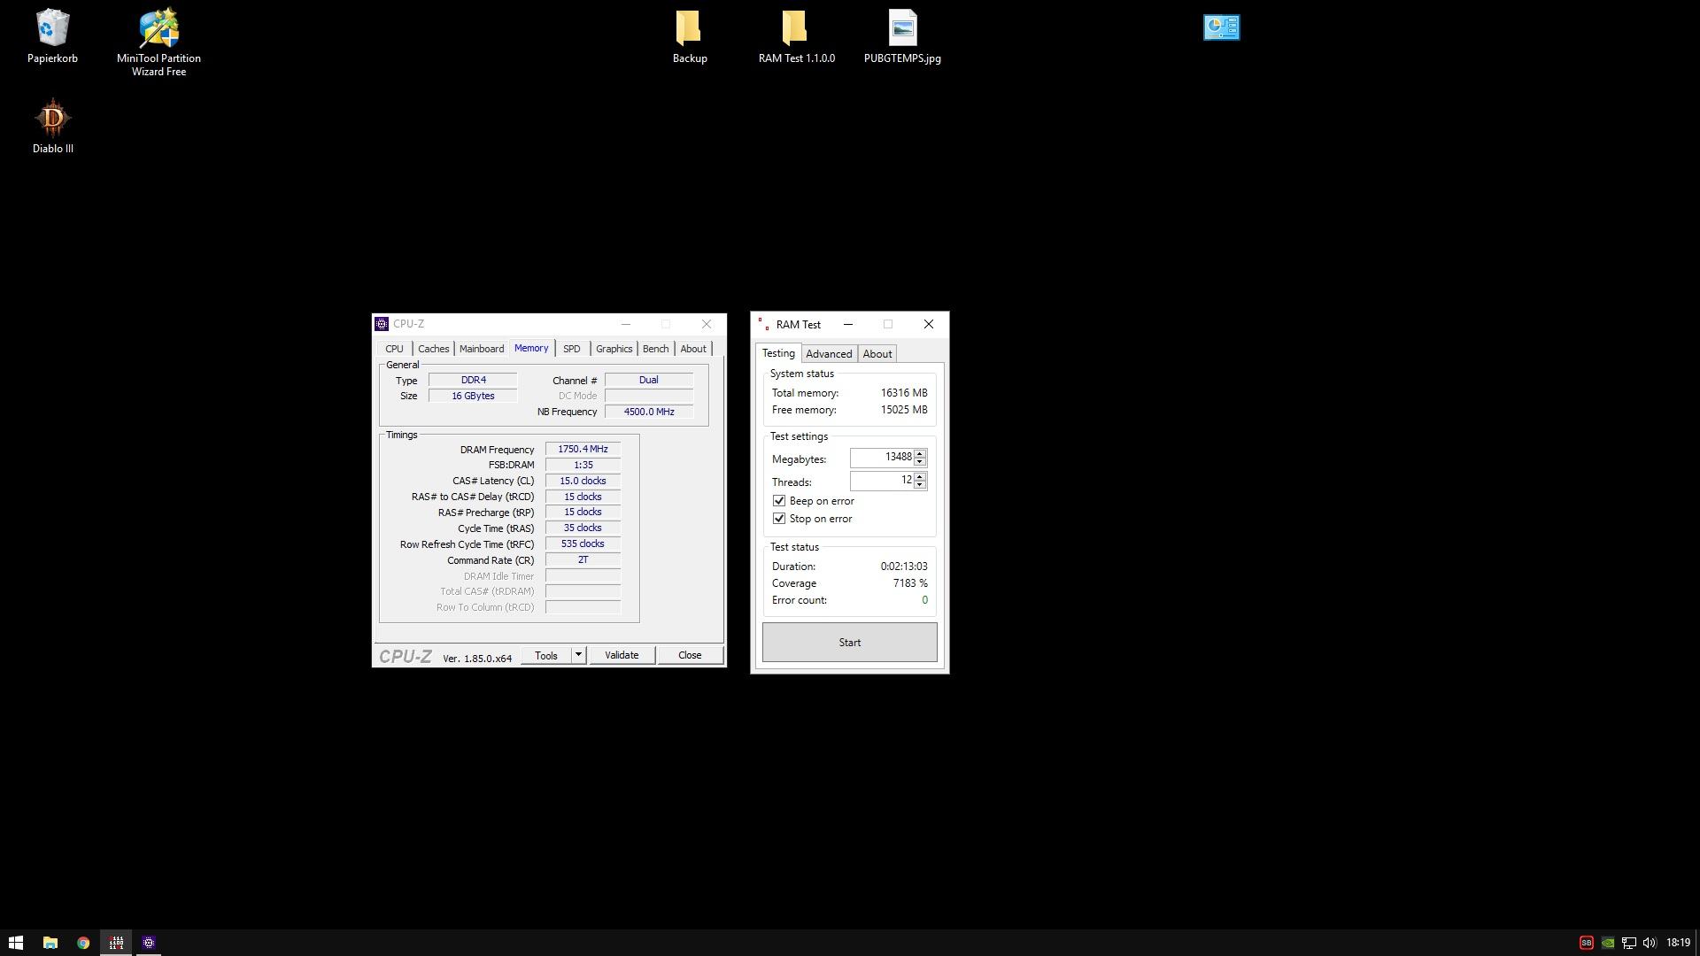1700x956 pixels.
Task: Click the Validate button in CPU-Z
Action: coord(621,655)
